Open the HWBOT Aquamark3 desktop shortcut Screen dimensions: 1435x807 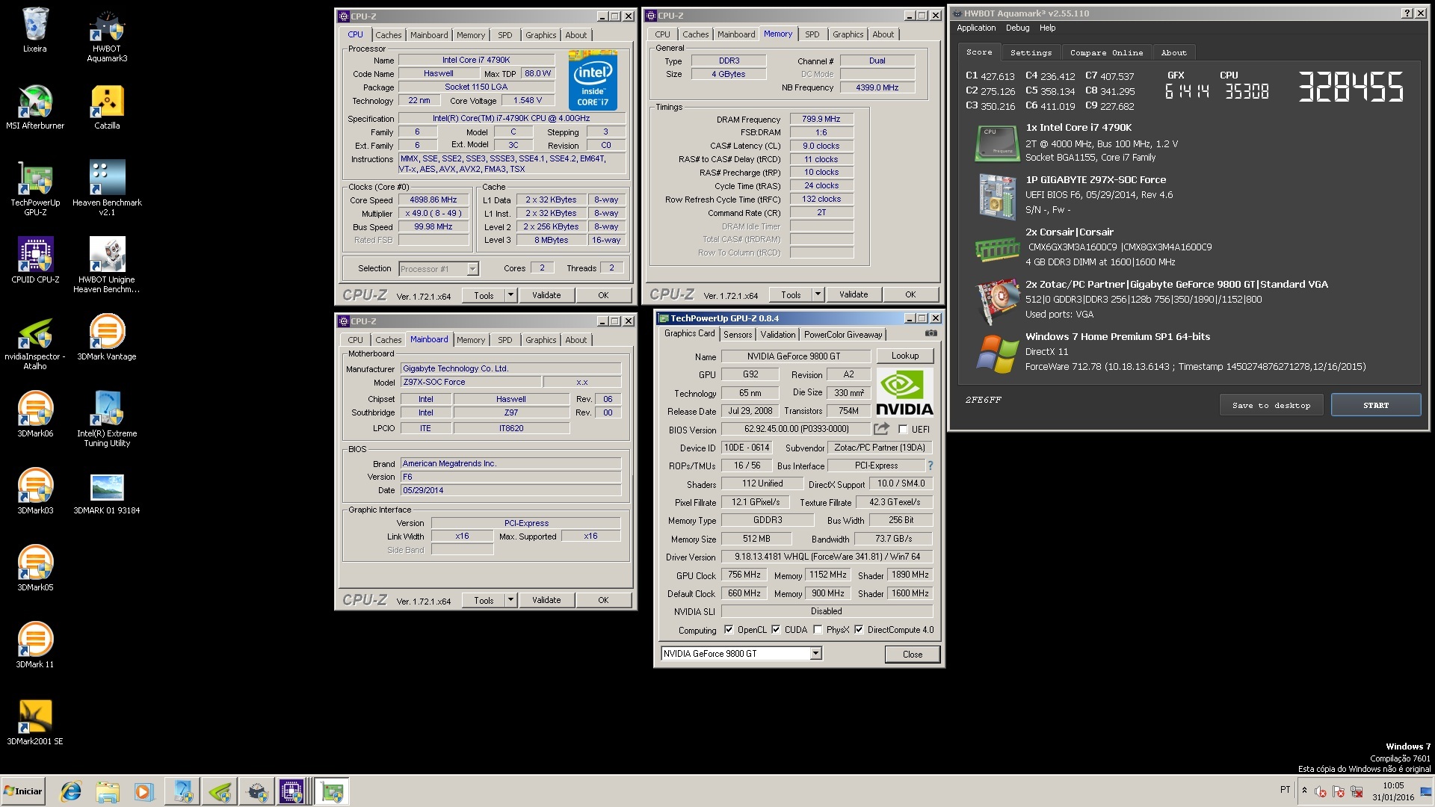click(107, 35)
